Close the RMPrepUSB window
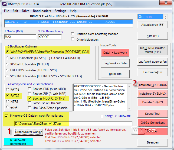This screenshot has width=174, height=150. pyautogui.click(x=166, y=3)
